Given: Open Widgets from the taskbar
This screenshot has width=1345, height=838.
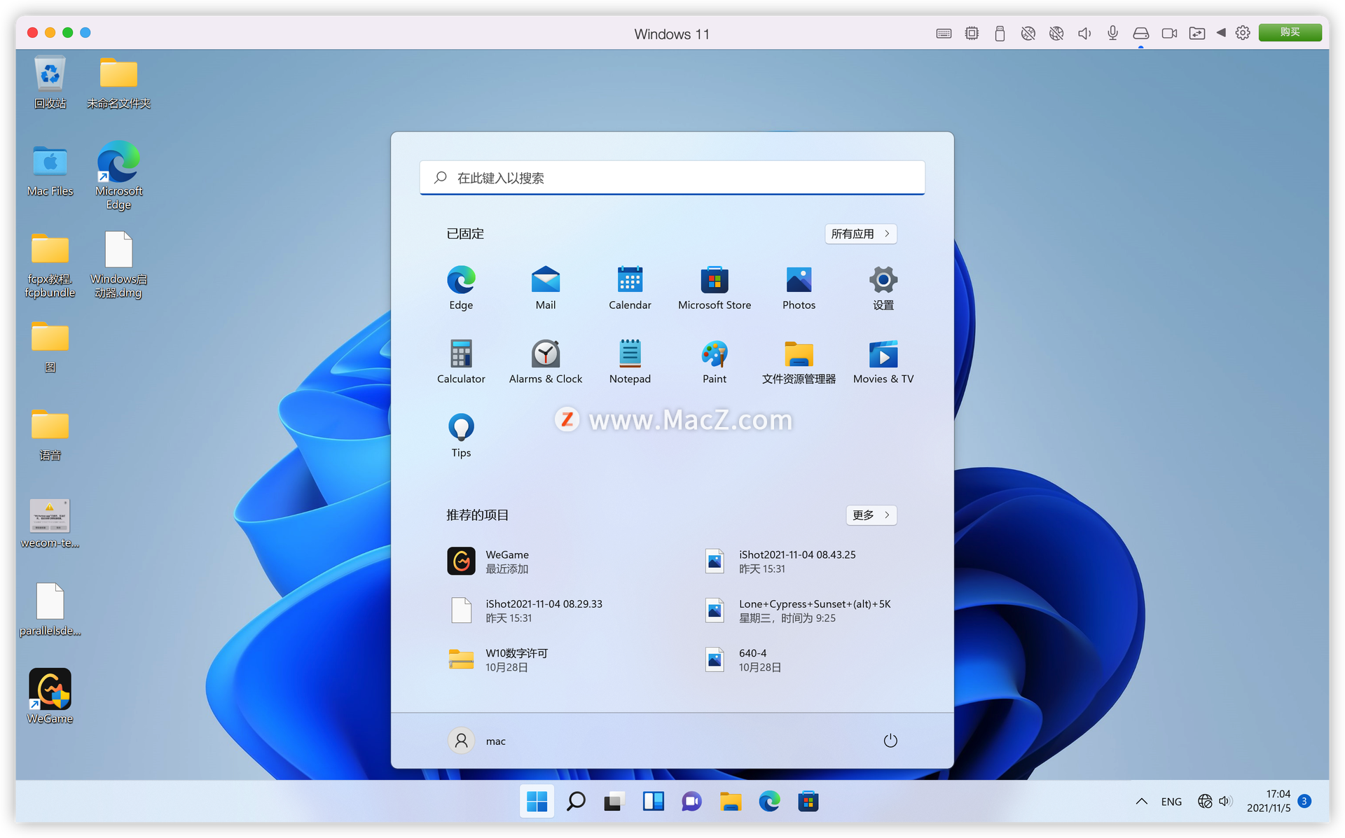Looking at the screenshot, I should (x=653, y=801).
